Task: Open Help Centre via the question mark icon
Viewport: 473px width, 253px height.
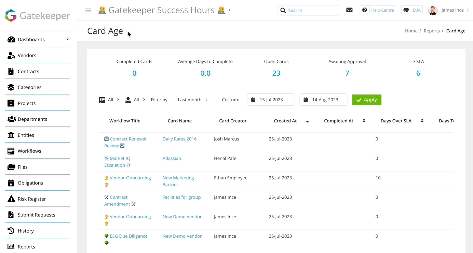Action: coord(365,10)
